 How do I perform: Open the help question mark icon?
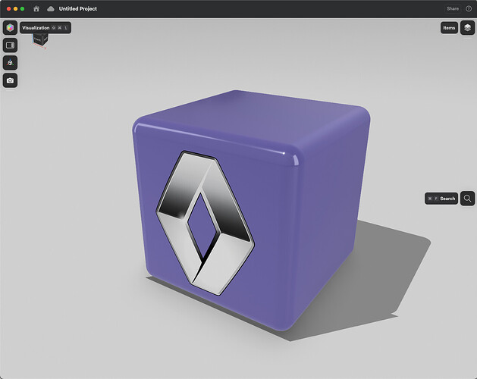[x=469, y=8]
